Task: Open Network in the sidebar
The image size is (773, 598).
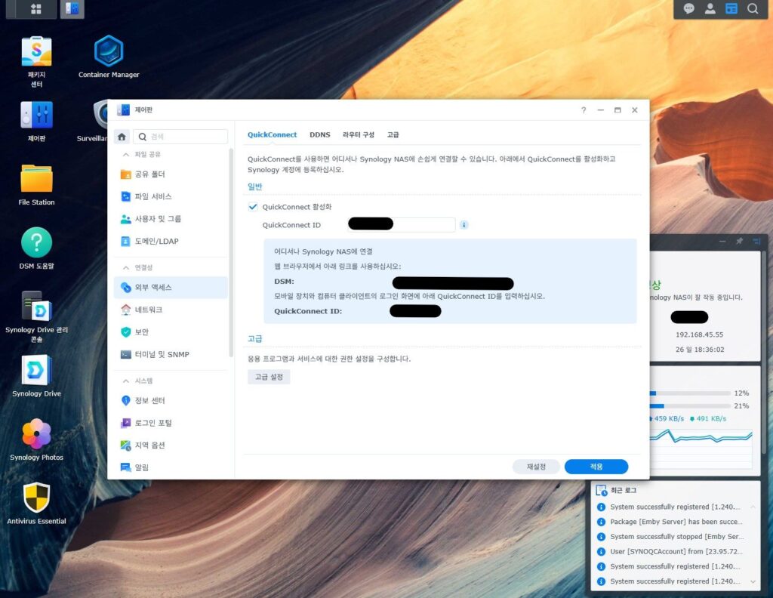Action: coord(171,310)
